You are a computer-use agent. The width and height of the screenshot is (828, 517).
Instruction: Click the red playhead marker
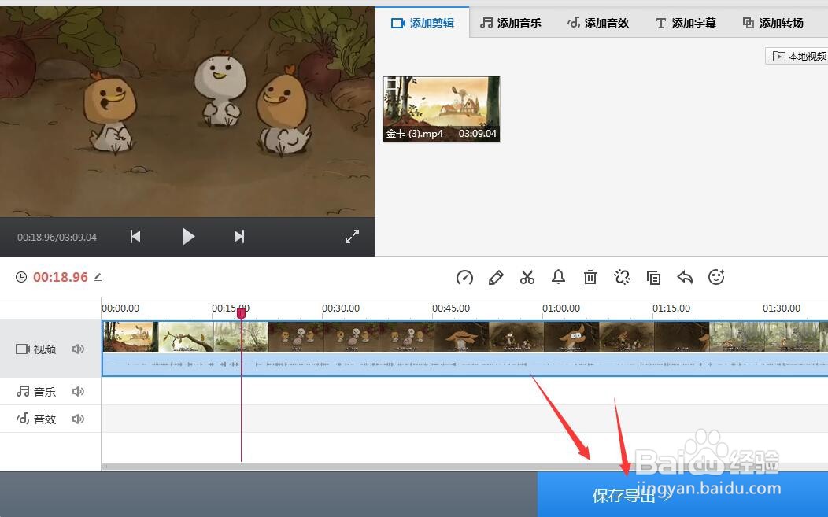click(x=241, y=314)
